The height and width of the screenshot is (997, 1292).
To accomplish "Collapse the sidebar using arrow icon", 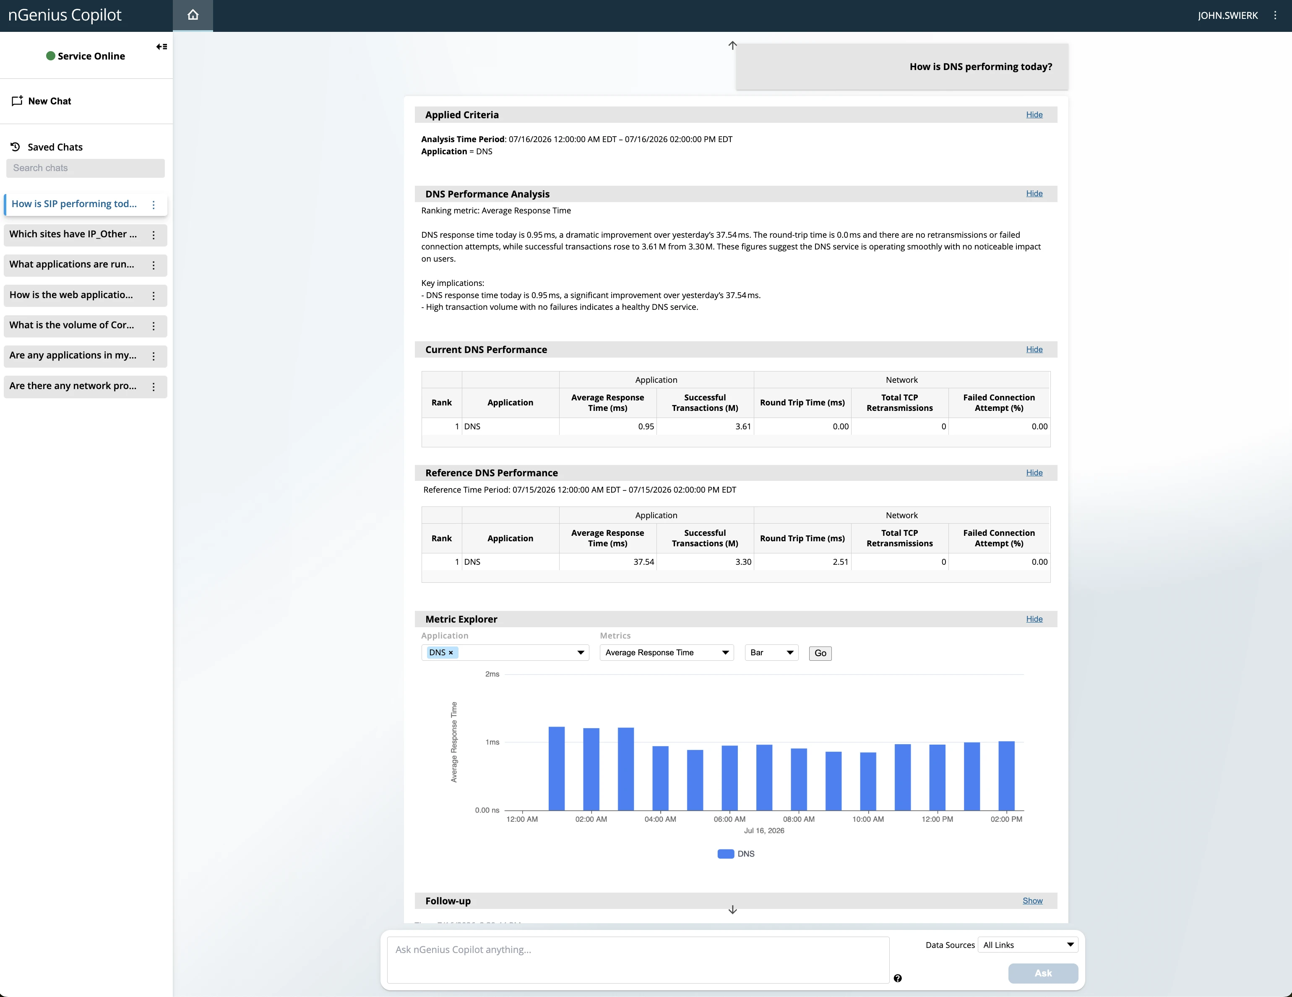I will (x=161, y=47).
